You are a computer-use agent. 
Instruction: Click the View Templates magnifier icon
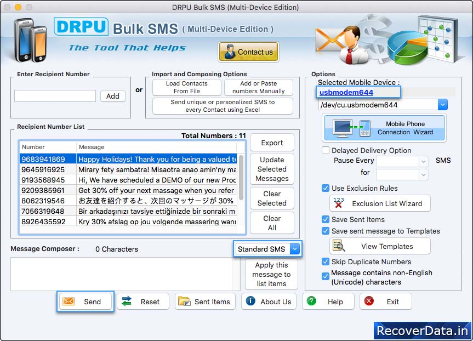339,246
